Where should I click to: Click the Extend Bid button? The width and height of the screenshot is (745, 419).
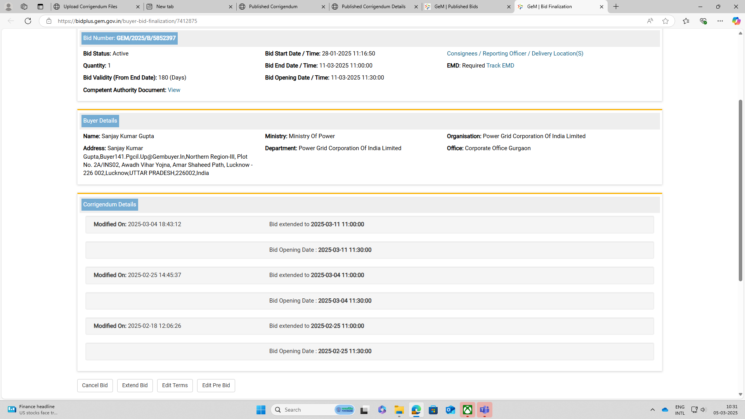(135, 385)
